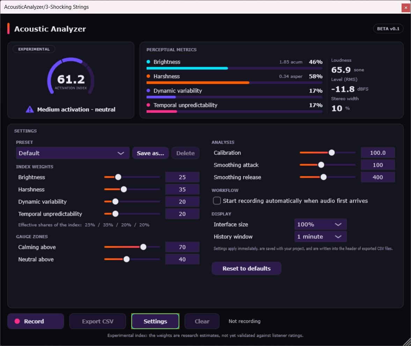Click the '0.34 asper' Harshness reading
The image size is (411, 346).
click(291, 76)
